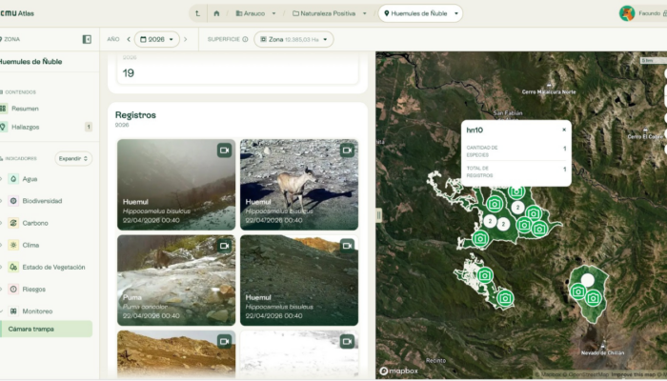Open the snowy white record thumbnail
This screenshot has width=667, height=381.
click(x=299, y=353)
